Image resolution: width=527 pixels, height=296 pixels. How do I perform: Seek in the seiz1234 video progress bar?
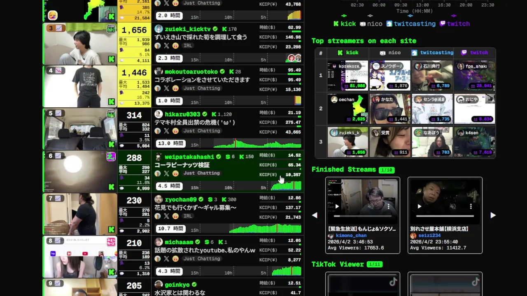tap(445, 216)
